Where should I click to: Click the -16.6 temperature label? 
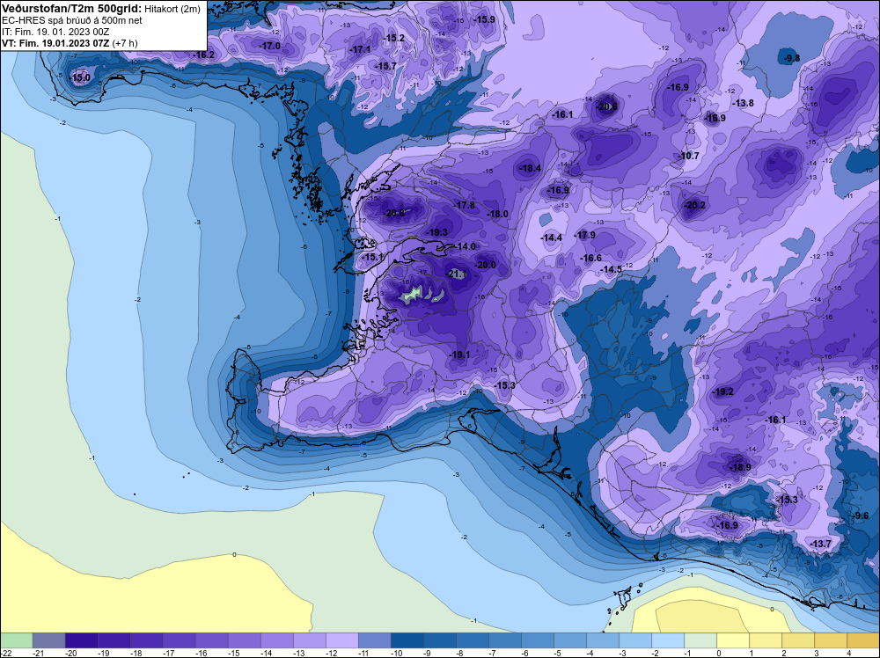(x=590, y=258)
